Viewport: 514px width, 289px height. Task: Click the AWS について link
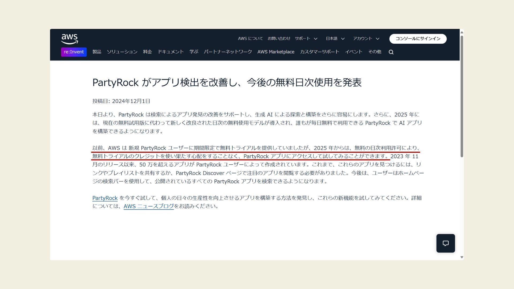[x=250, y=39]
